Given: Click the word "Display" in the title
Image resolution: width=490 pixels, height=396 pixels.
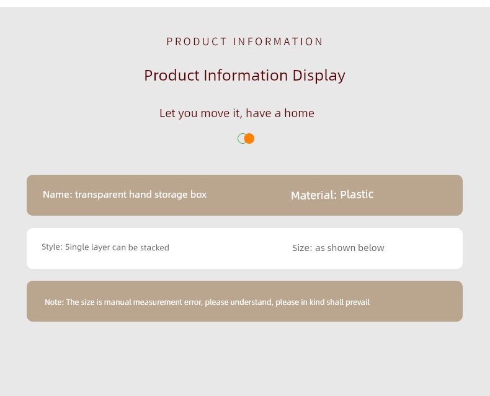Looking at the screenshot, I should 319,76.
